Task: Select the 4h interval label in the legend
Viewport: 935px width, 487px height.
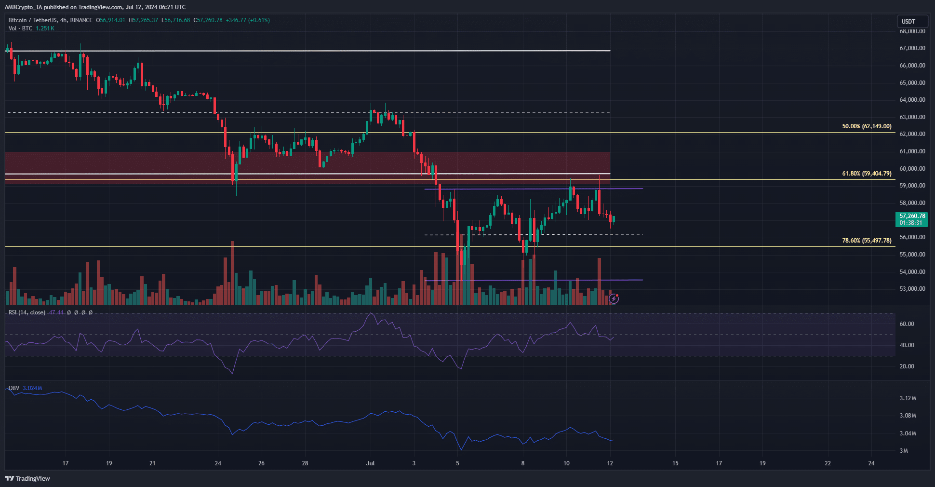Action: click(x=63, y=20)
